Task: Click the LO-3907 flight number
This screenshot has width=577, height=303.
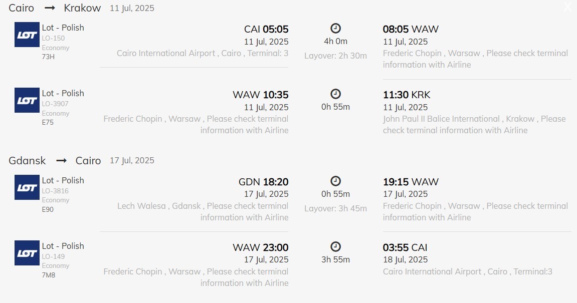Action: [55, 104]
